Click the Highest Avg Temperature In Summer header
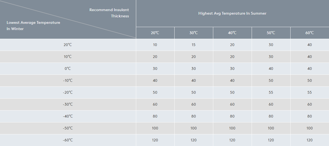The width and height of the screenshot is (329, 146). pos(232,13)
